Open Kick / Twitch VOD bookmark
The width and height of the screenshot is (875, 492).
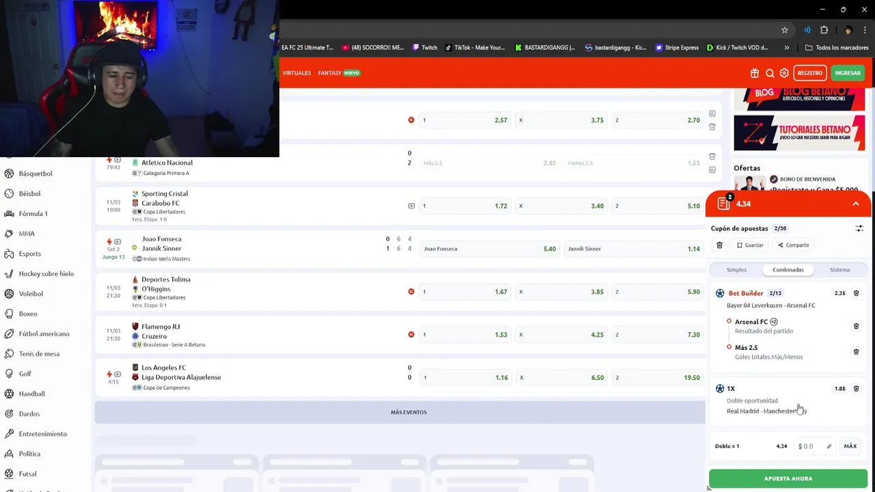737,48
